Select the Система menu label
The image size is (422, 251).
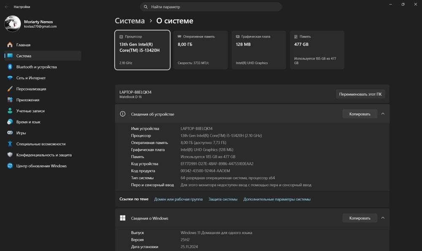(x=24, y=56)
